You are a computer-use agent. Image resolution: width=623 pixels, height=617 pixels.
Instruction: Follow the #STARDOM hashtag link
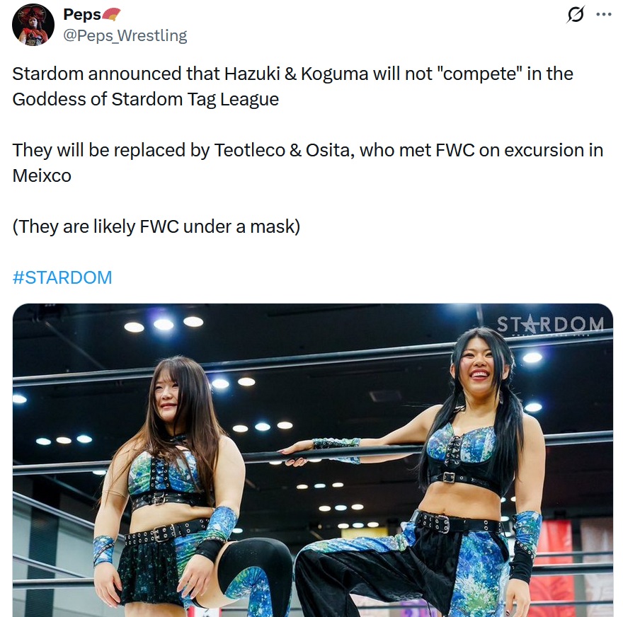point(62,277)
